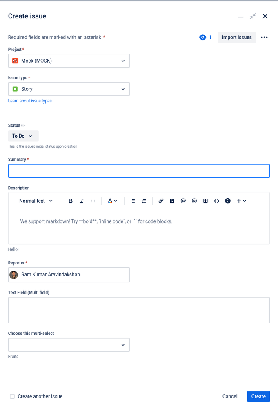Open the To Do status dropdown
Image resolution: width=278 pixels, height=409 pixels.
(23, 136)
